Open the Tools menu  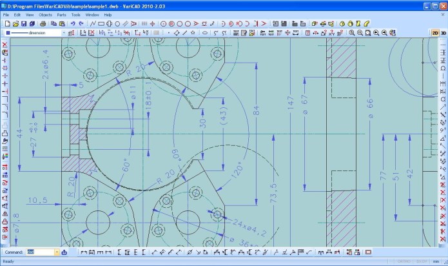pyautogui.click(x=75, y=15)
